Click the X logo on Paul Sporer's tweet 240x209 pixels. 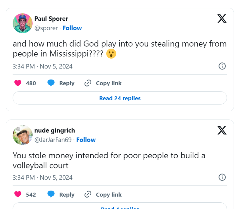pyautogui.click(x=222, y=19)
